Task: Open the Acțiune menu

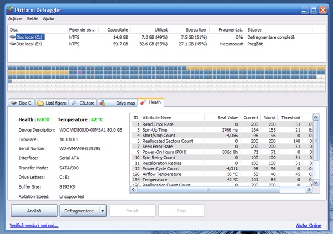Action: pos(16,19)
